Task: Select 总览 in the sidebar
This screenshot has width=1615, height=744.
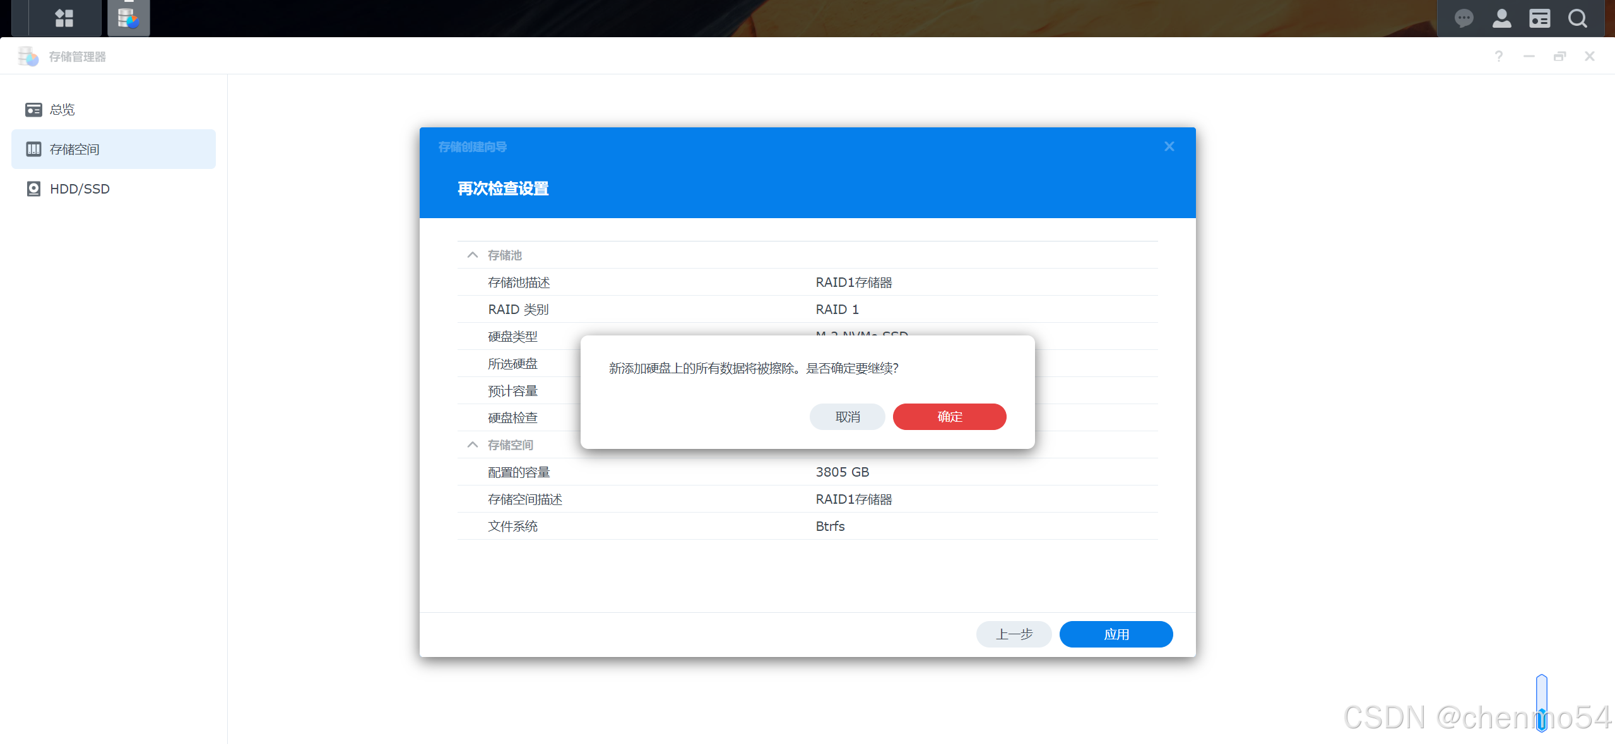Action: (62, 110)
